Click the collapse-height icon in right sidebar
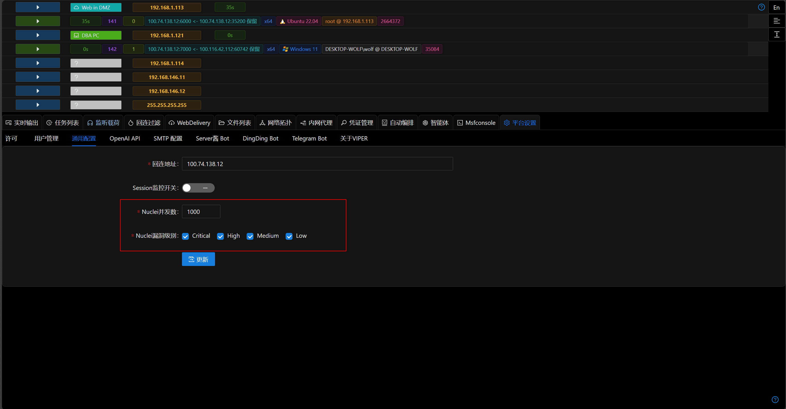 coord(777,34)
